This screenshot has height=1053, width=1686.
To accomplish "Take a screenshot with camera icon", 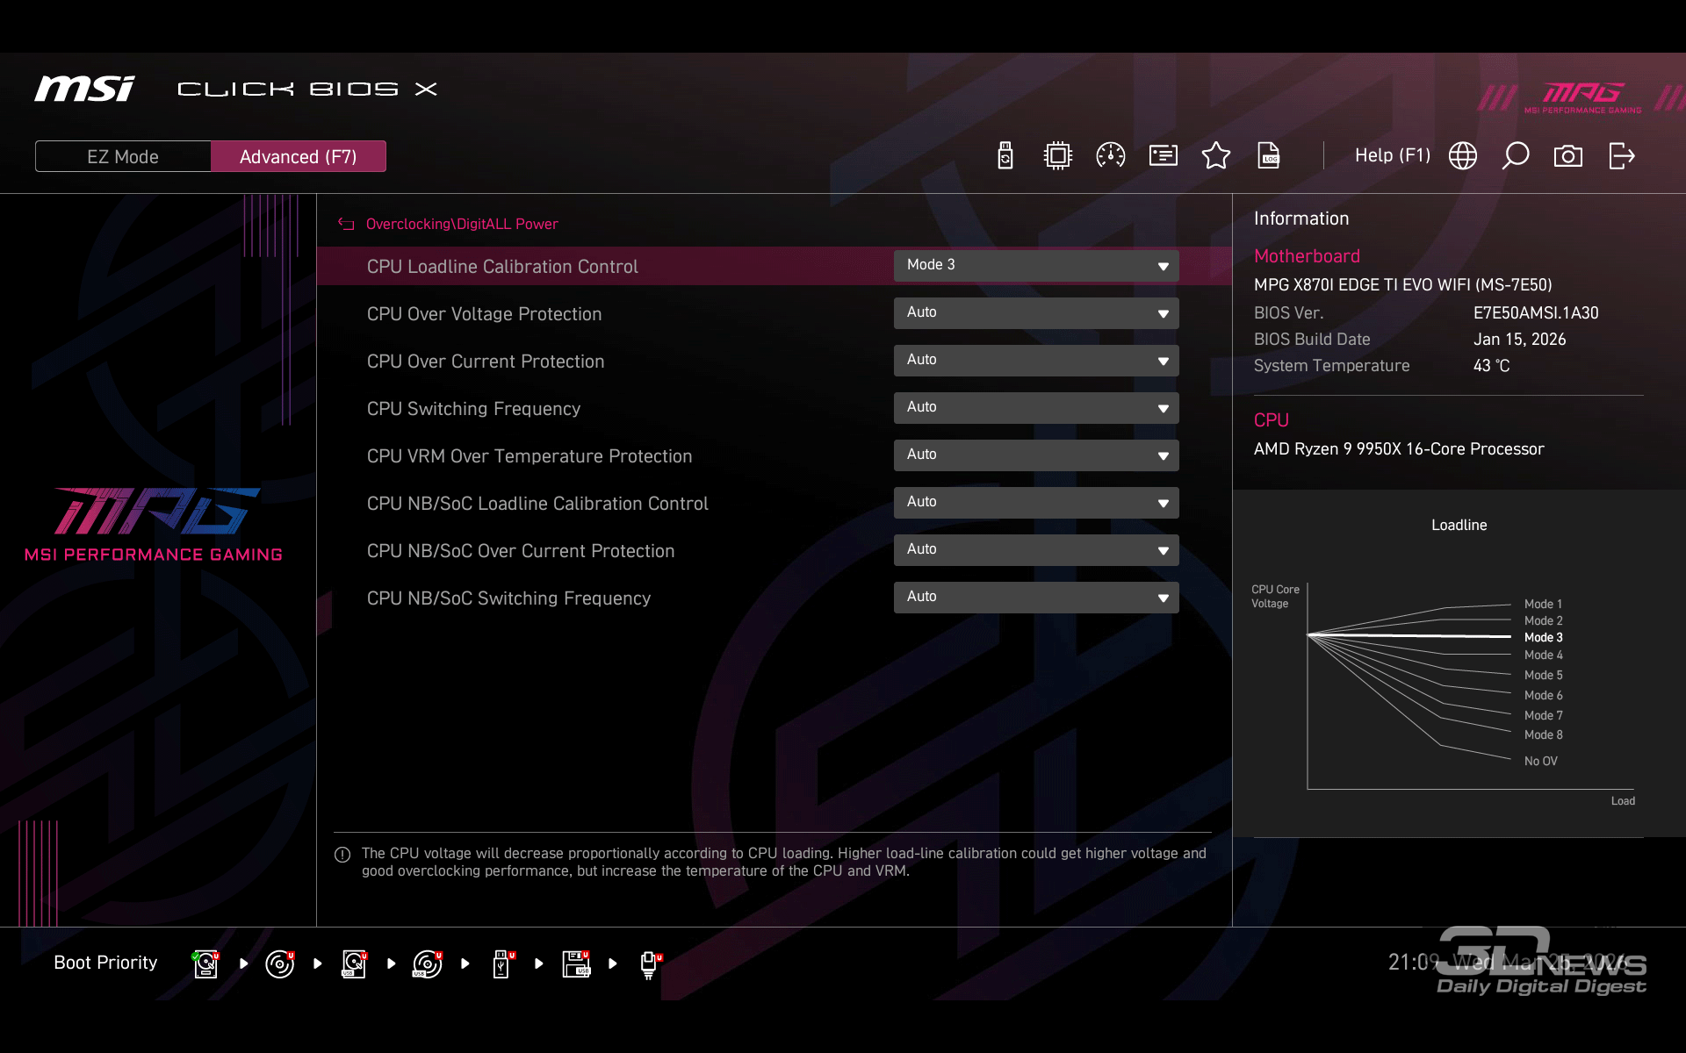I will point(1568,156).
